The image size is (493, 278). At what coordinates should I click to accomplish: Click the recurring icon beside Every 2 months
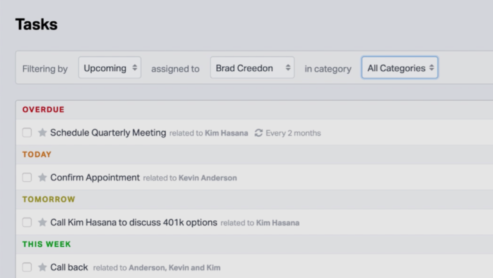(x=259, y=133)
